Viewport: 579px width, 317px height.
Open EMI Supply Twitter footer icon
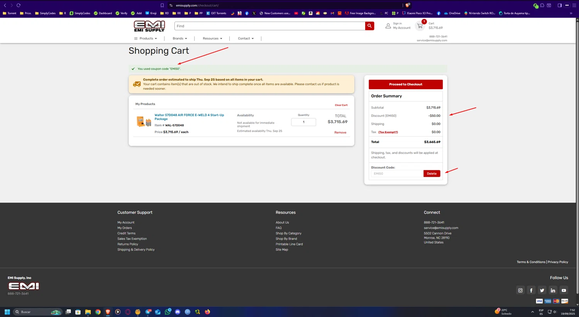(542, 290)
